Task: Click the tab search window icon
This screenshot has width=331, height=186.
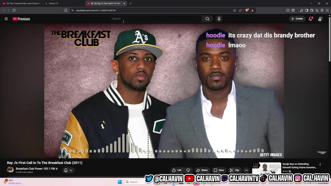Action: click(293, 10)
